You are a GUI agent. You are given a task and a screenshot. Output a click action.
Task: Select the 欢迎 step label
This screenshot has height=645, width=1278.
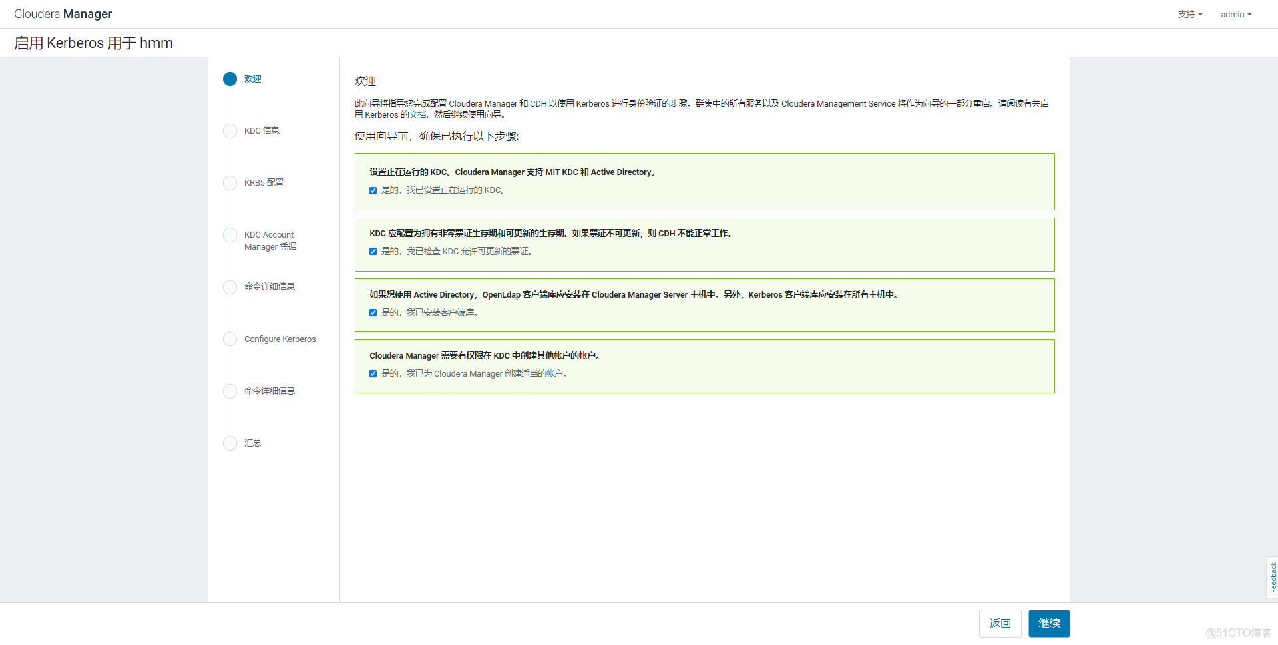click(252, 79)
